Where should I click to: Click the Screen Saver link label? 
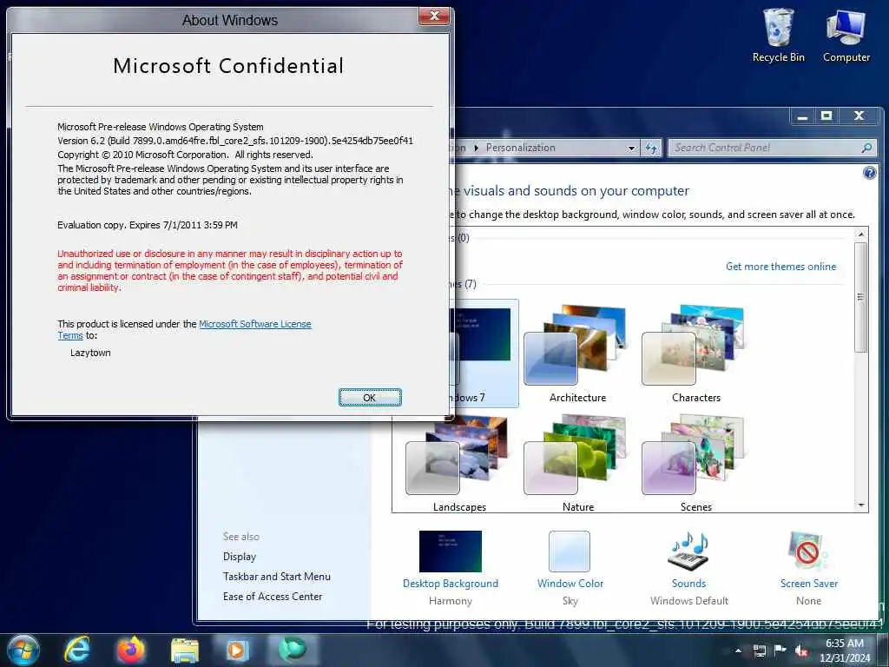(x=808, y=584)
